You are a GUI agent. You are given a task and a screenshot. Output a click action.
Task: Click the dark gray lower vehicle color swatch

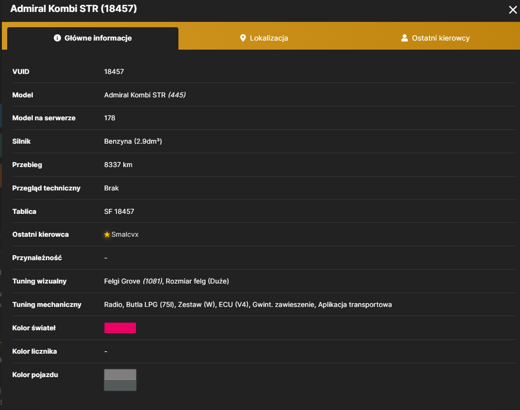[120, 385]
